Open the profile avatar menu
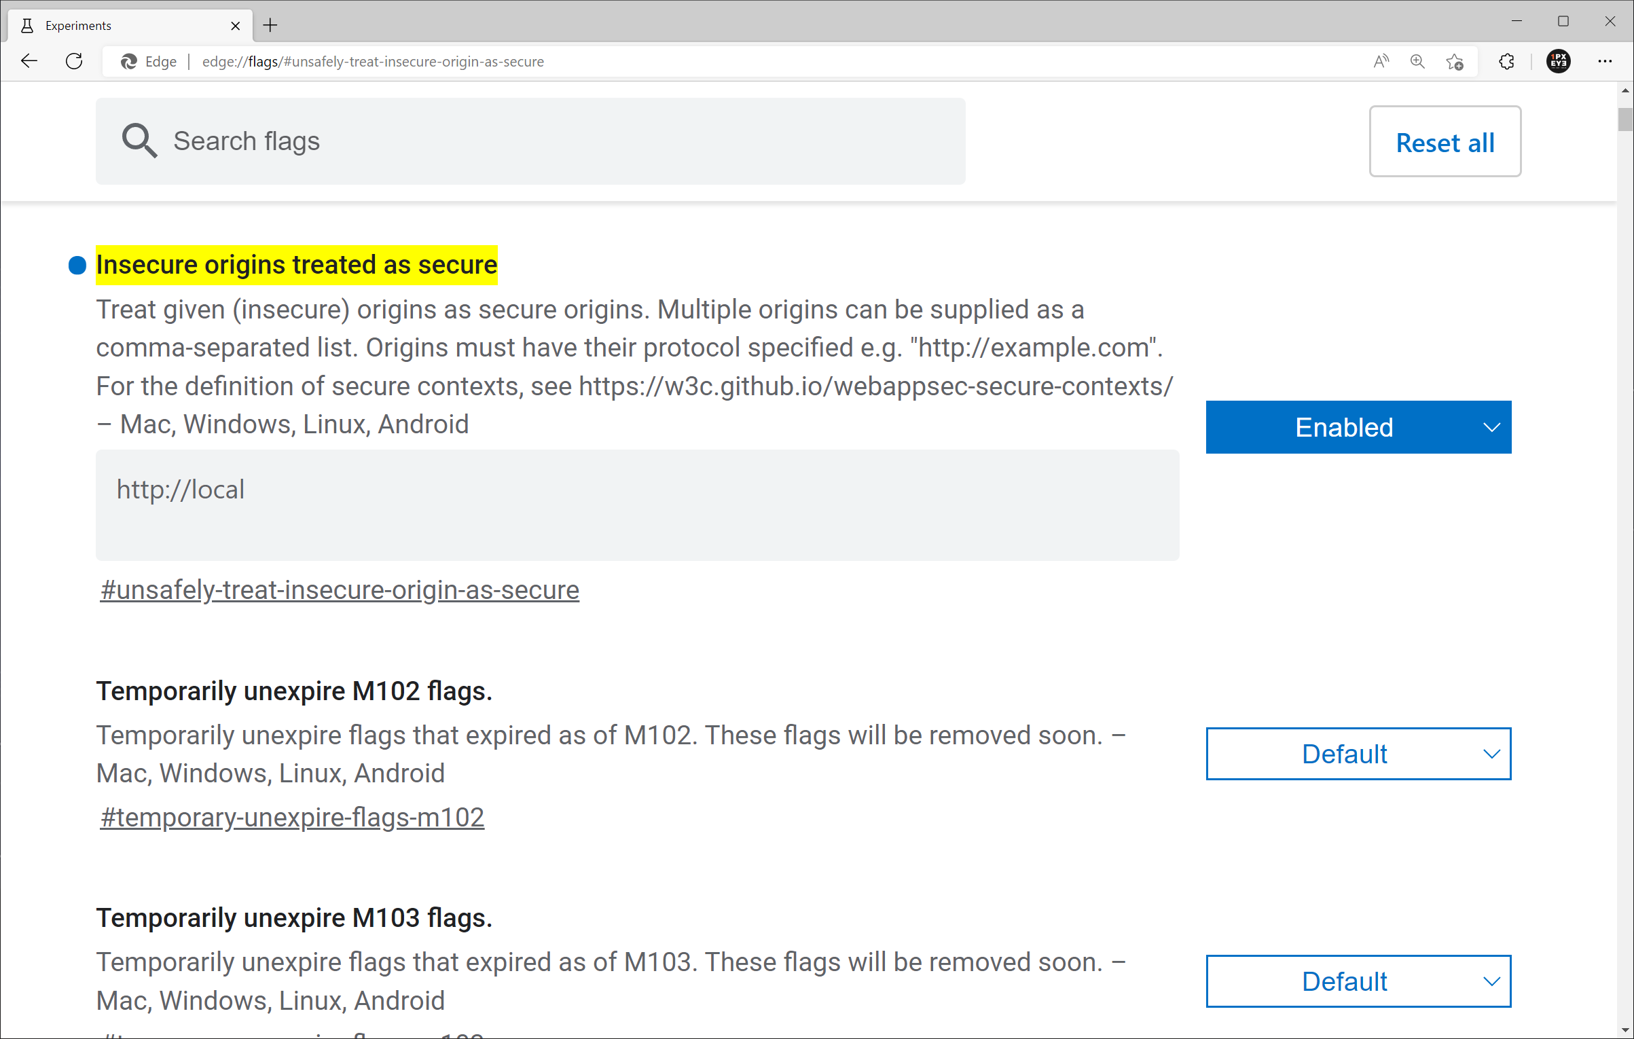The image size is (1634, 1039). tap(1558, 61)
